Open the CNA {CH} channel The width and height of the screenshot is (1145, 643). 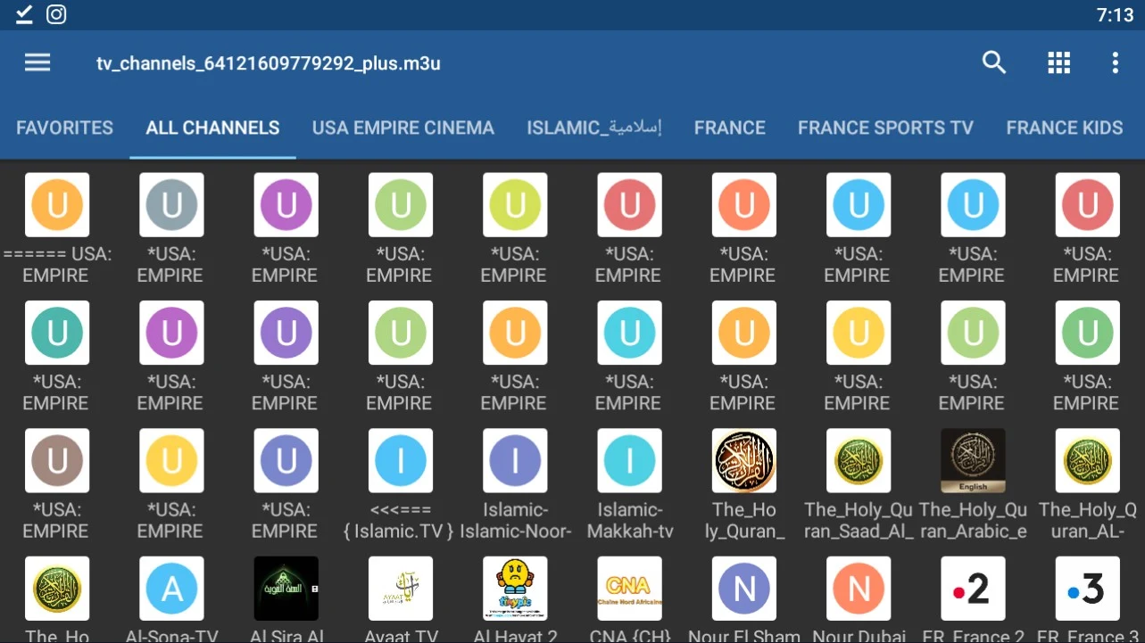(629, 599)
